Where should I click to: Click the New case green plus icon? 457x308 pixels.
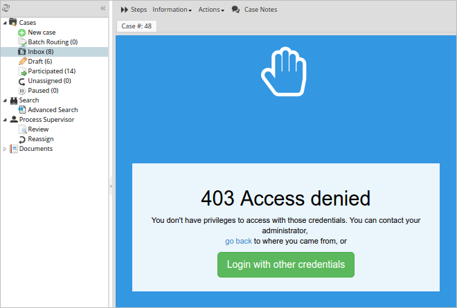click(22, 33)
